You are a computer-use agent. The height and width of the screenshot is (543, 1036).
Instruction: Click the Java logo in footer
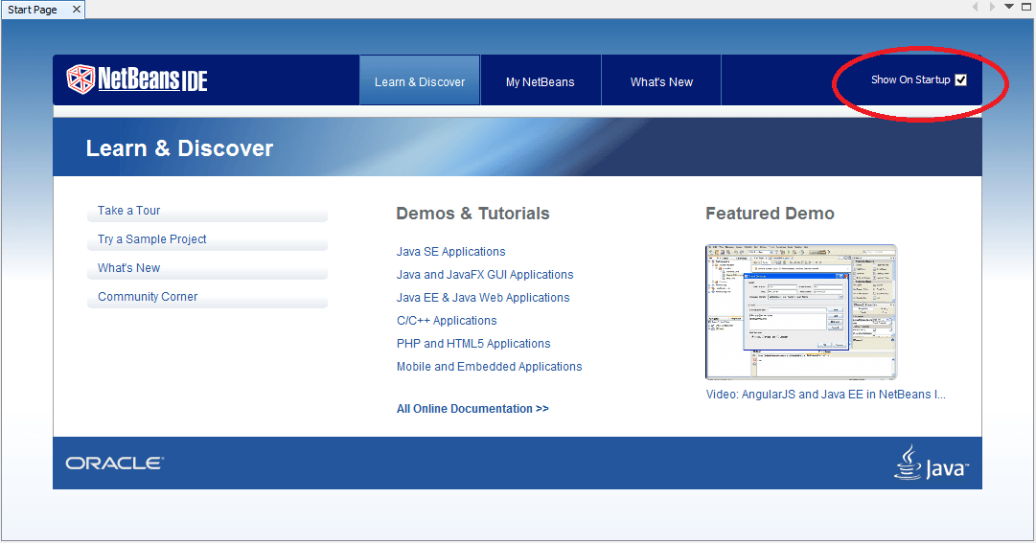[x=931, y=463]
